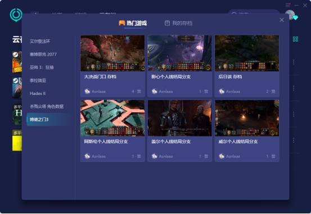Image resolution: width=311 pixels, height=214 pixels.
Task: Select 艾尔登法环 in the game list
Action: point(40,41)
